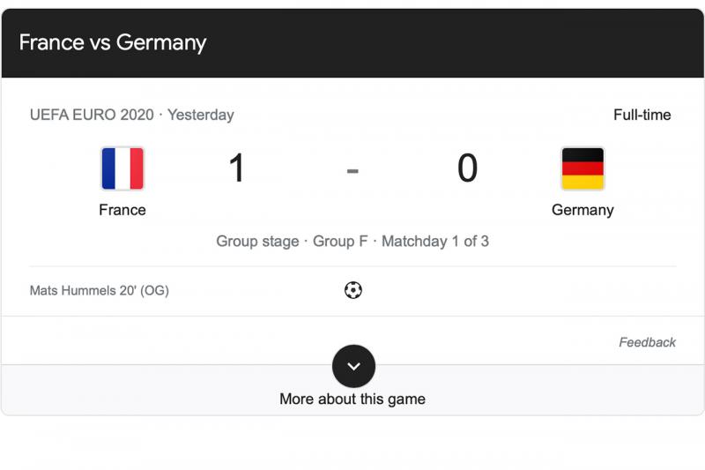Click the Full-time match status
The width and height of the screenshot is (705, 470).
[642, 115]
